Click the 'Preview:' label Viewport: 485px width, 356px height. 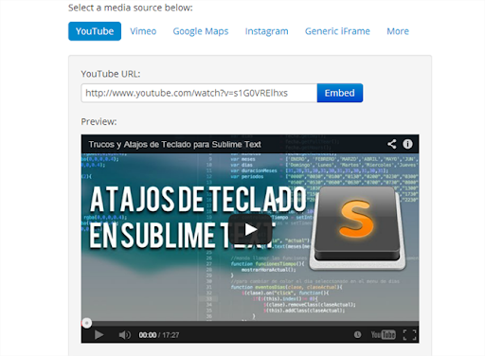pos(99,121)
